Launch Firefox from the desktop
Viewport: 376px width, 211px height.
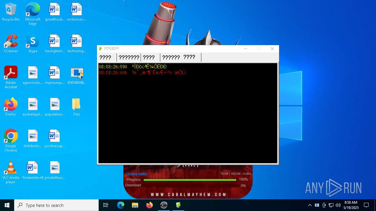pos(11,107)
